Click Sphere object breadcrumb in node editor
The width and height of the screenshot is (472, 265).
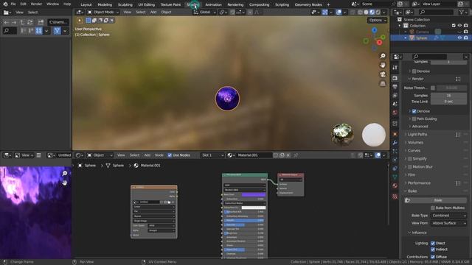coord(87,165)
